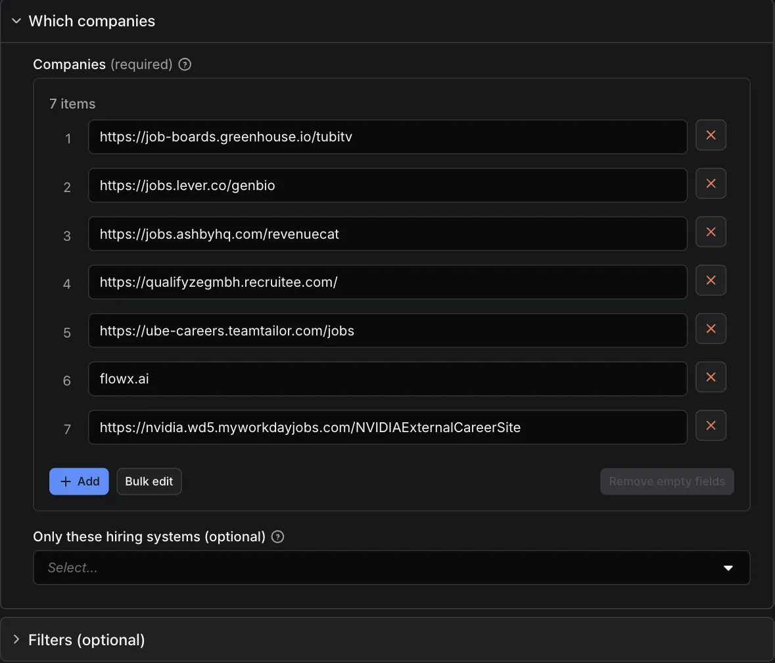Remove the qualifyzegmbh recruitee entry
The height and width of the screenshot is (663, 775).
(711, 280)
